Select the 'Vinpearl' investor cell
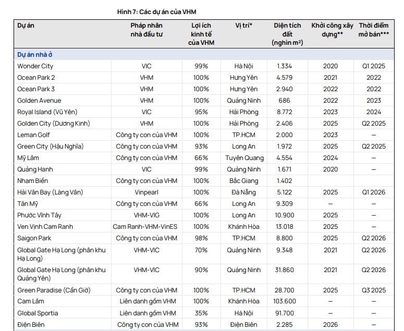404x331 pixels. coord(146,192)
